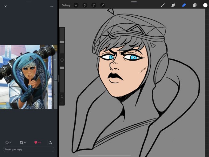This screenshot has height=157, width=209.
Task: Click the multitasking pill above the canvas
Action: tap(134, 2)
